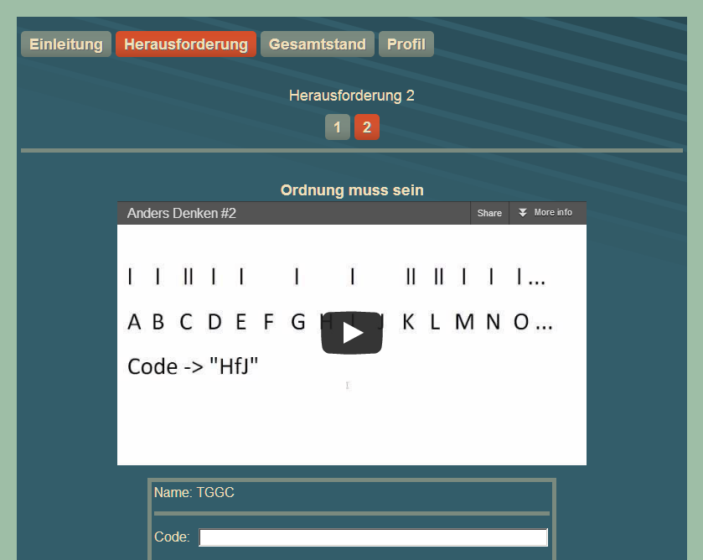
Task: Click the Name: TGGC label
Action: point(194,493)
